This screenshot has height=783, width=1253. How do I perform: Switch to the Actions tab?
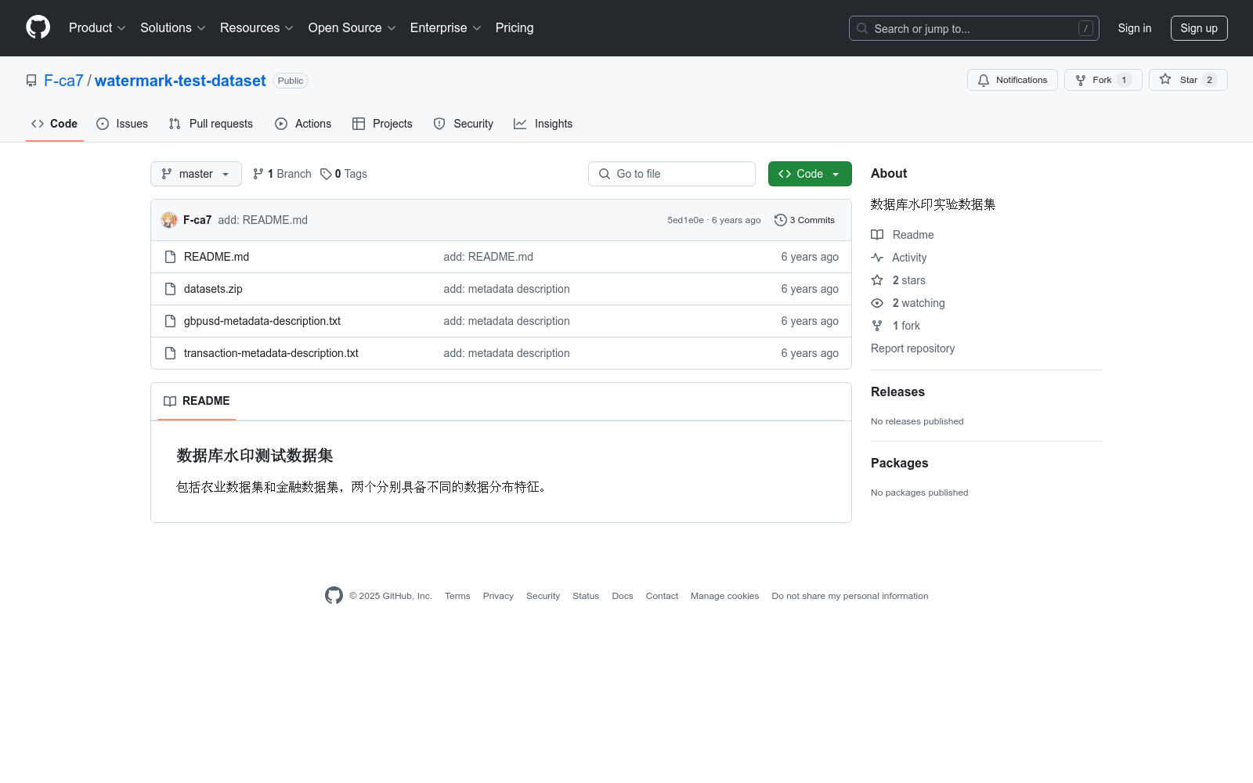[x=303, y=124]
